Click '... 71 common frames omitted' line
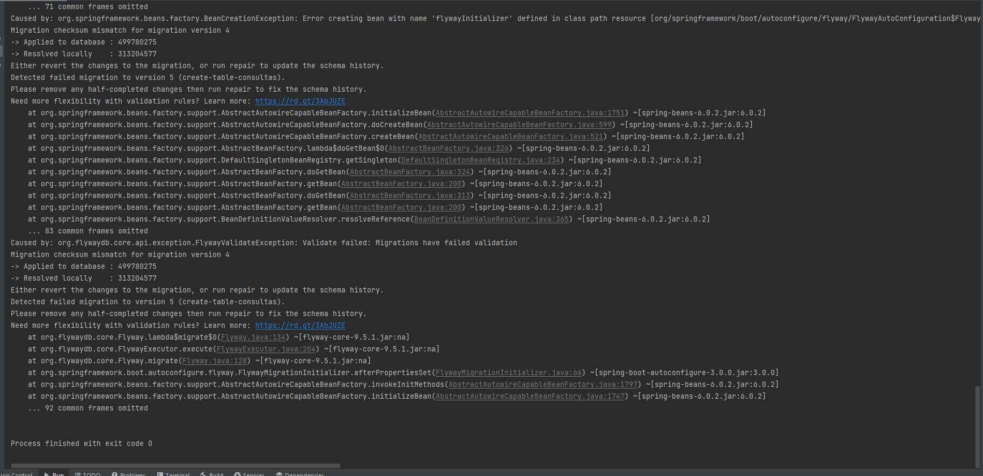Image resolution: width=983 pixels, height=476 pixels. pos(88,6)
